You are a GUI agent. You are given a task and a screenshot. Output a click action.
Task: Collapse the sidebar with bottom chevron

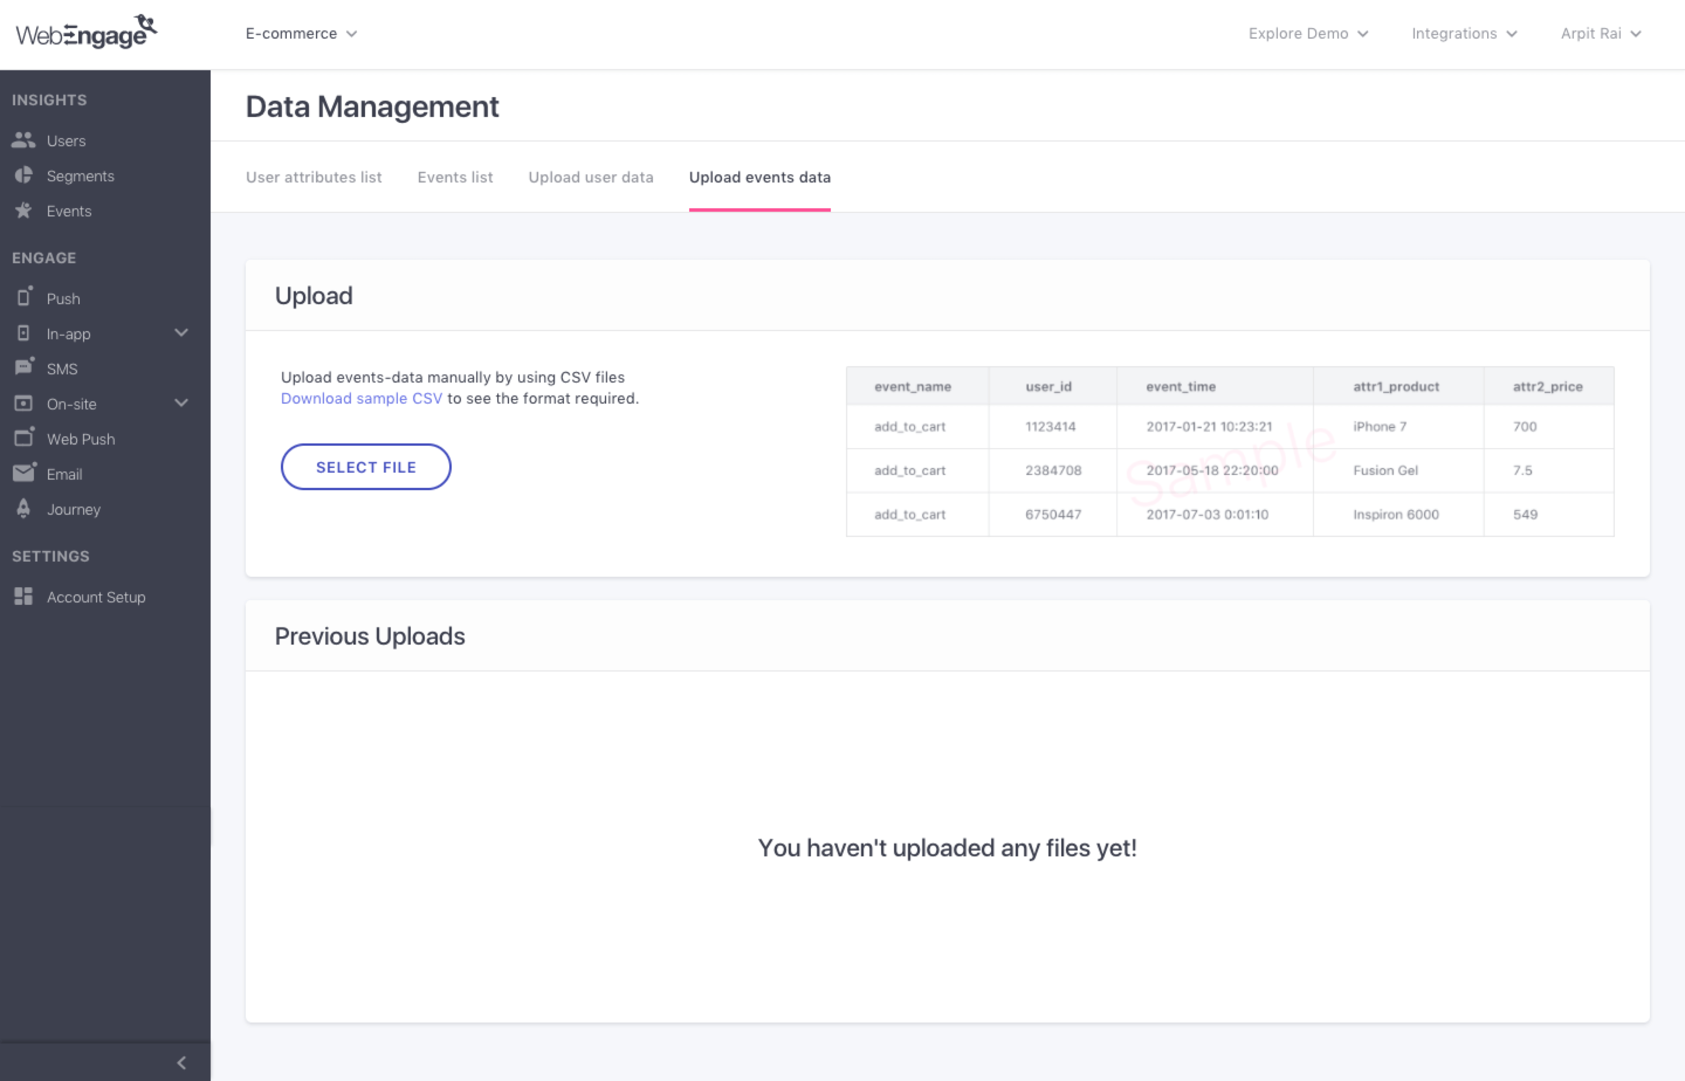pyautogui.click(x=182, y=1062)
